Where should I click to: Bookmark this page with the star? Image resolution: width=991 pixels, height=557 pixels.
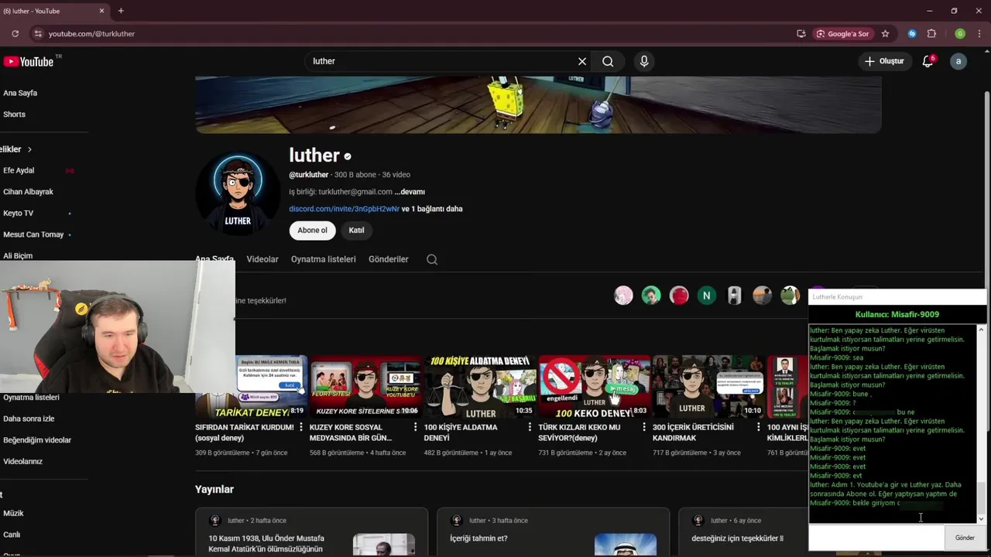click(885, 34)
